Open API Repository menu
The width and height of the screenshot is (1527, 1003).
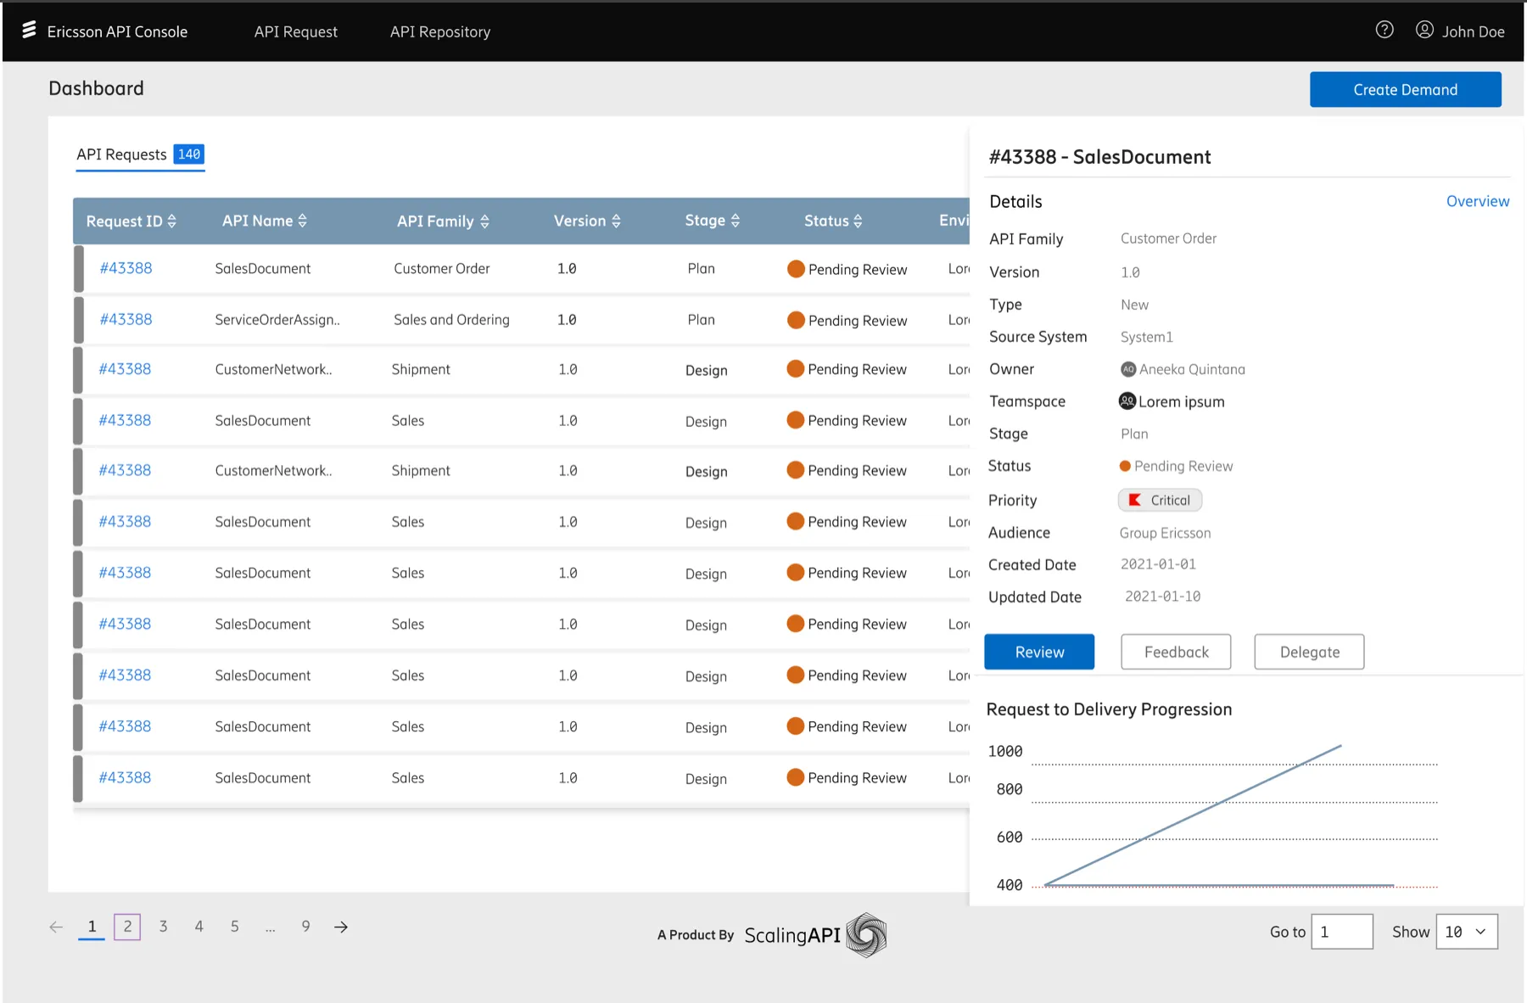[x=440, y=31]
